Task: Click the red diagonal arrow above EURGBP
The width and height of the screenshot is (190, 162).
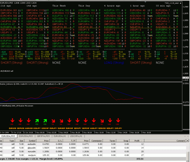Action: point(61,121)
